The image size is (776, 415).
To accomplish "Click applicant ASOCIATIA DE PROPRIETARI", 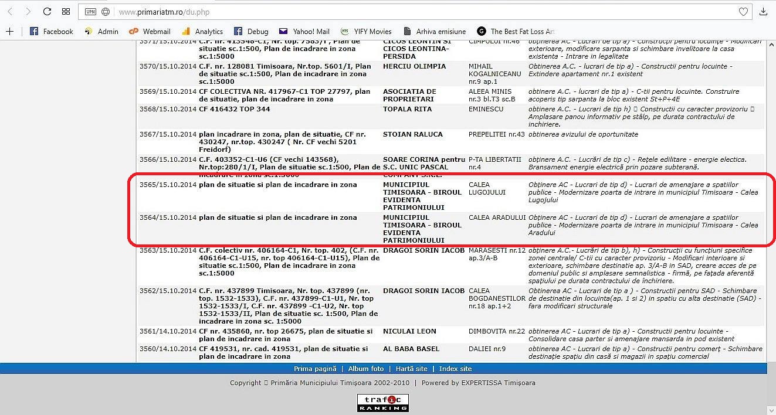I will 409,96.
